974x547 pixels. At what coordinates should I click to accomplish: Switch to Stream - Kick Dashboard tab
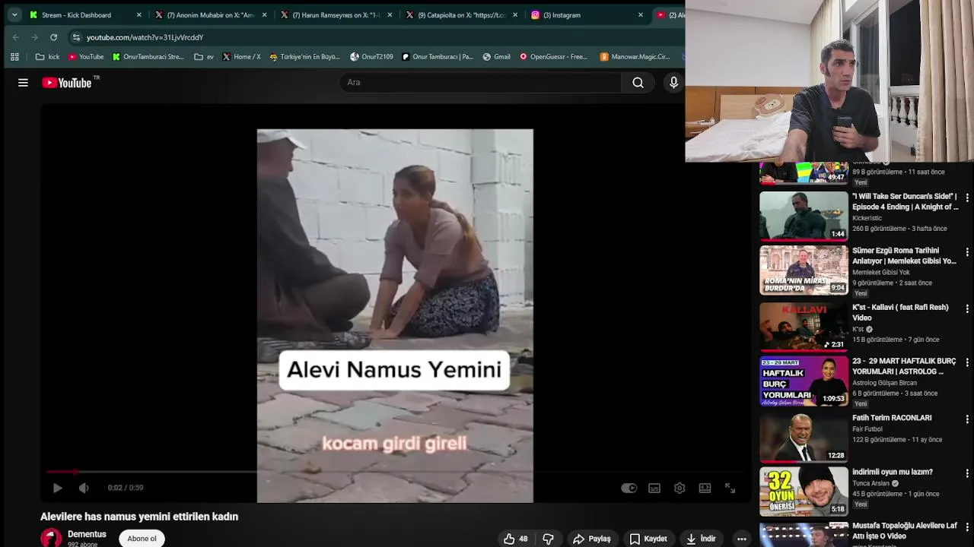[84, 14]
